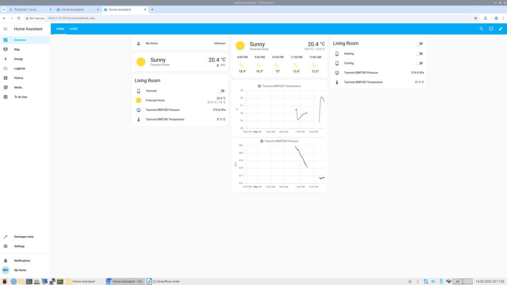
Task: Collapse the Home Assistant sidebar menu icon
Action: point(5,29)
